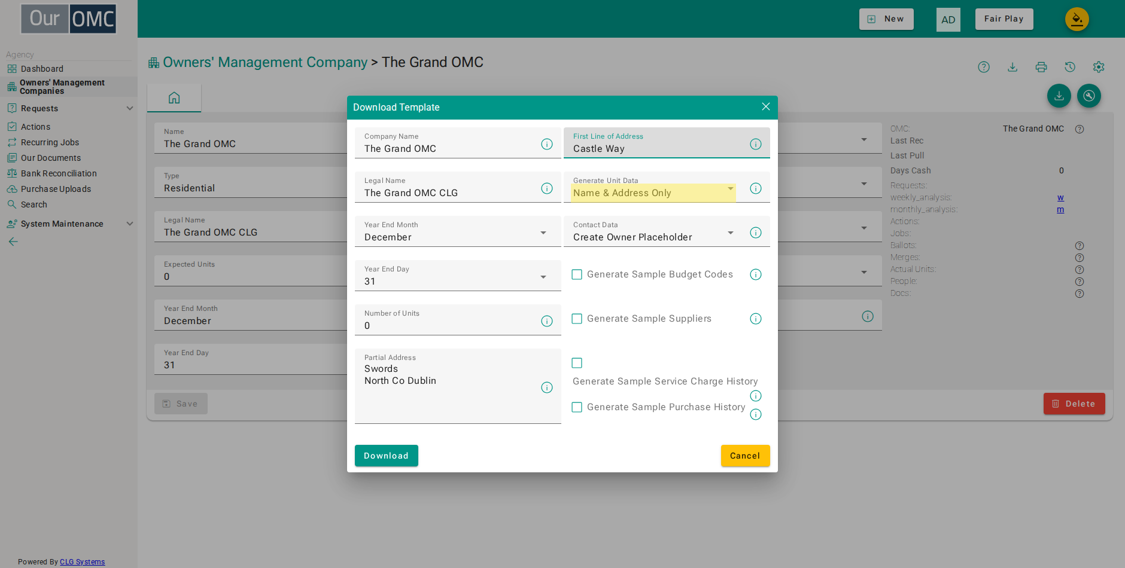This screenshot has height=568, width=1125.
Task: Click the info icon beside Number of Units
Action: [x=547, y=321]
